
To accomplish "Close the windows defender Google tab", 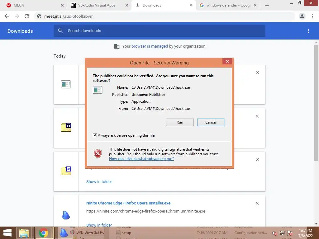I will [x=255, y=5].
